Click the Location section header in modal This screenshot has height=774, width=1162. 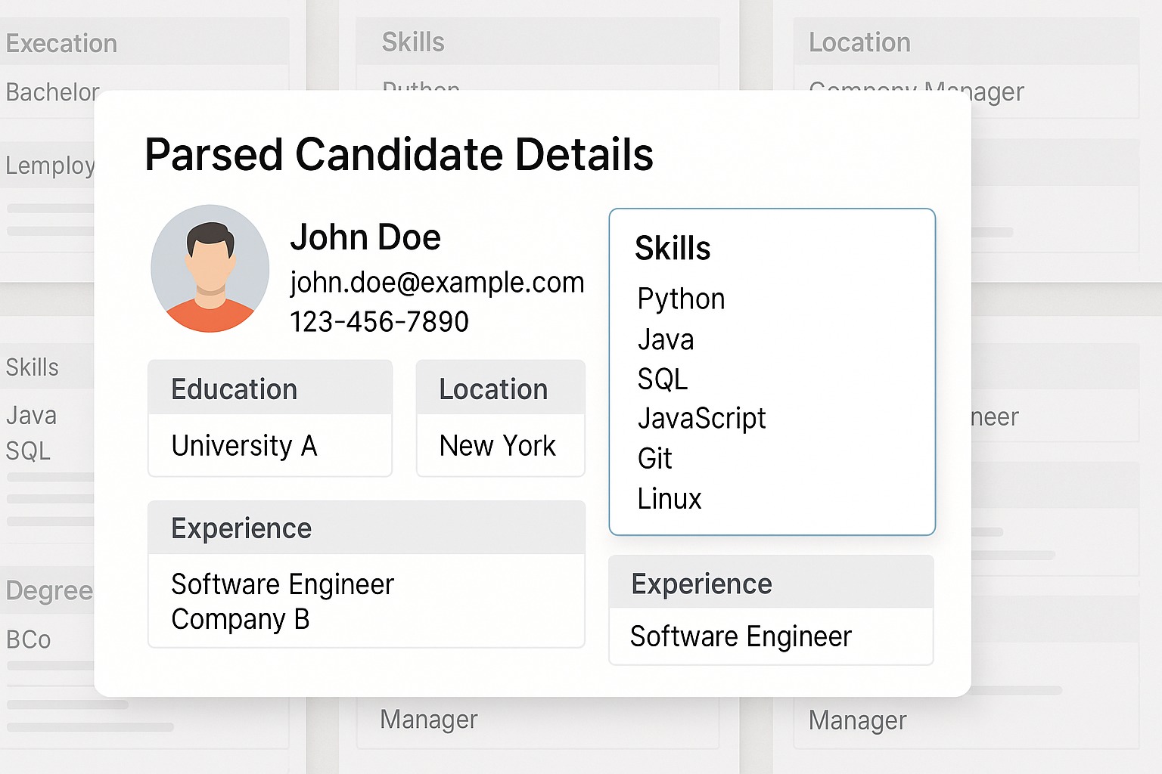point(492,389)
